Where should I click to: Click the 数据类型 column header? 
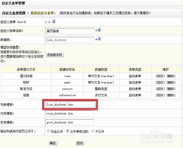click(x=101, y=69)
